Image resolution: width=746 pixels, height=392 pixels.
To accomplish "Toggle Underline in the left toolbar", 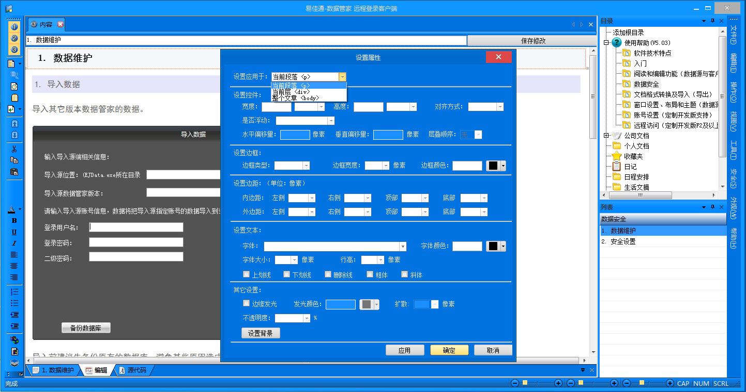I will pyautogui.click(x=14, y=232).
